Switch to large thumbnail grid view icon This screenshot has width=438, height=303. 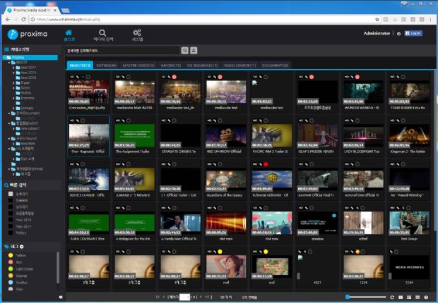tap(401, 297)
